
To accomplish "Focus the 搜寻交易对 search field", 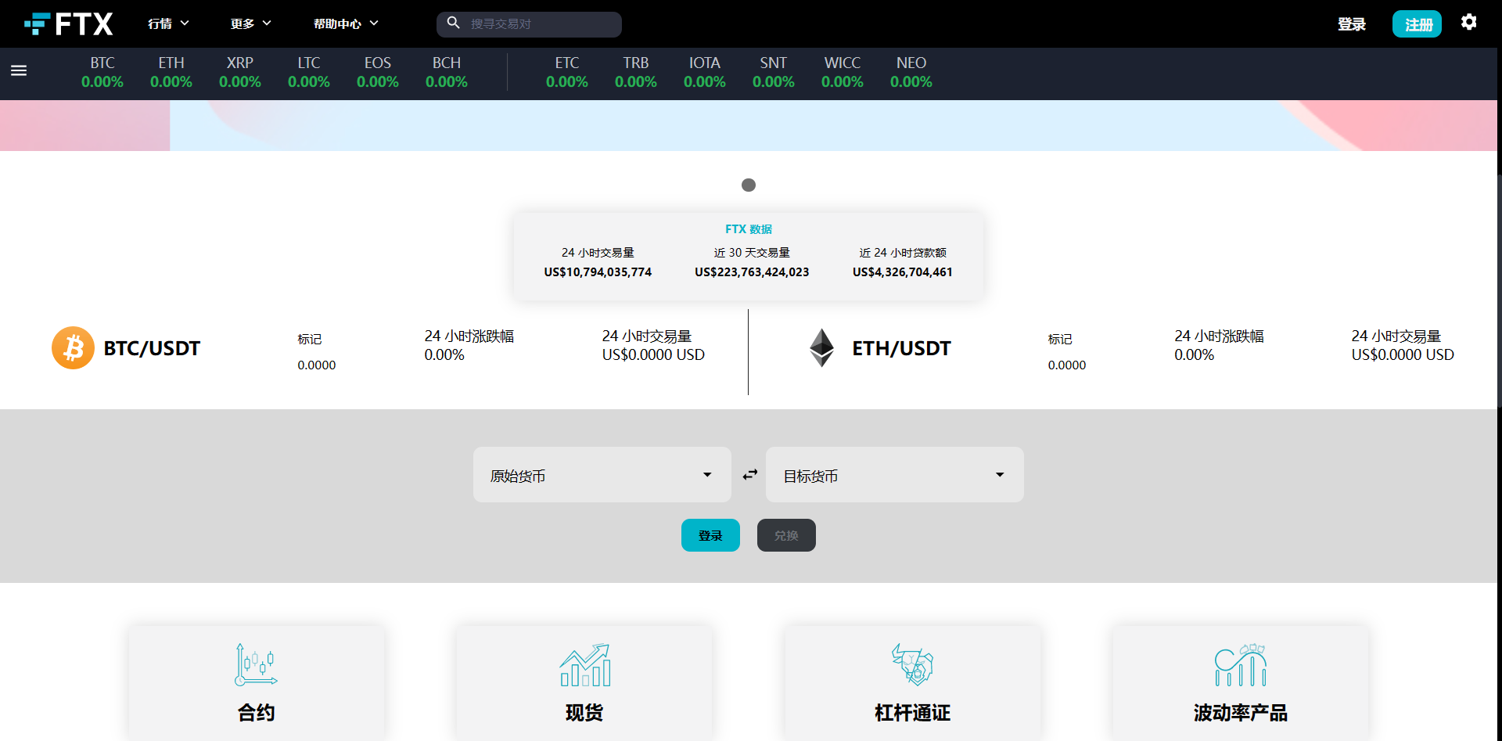I will click(529, 24).
